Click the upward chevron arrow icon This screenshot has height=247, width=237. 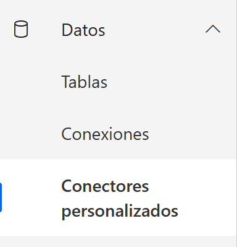pyautogui.click(x=213, y=29)
